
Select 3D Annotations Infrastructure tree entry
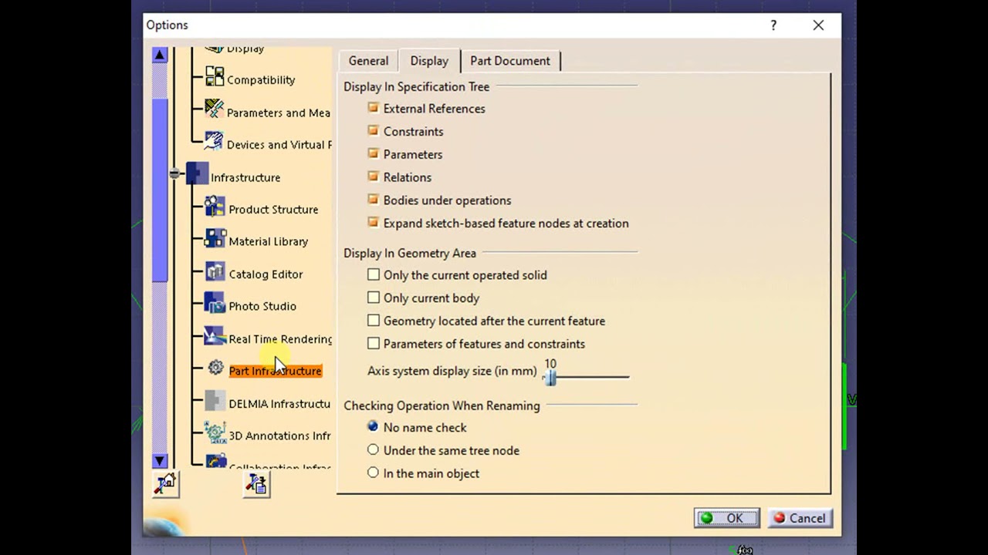point(279,436)
